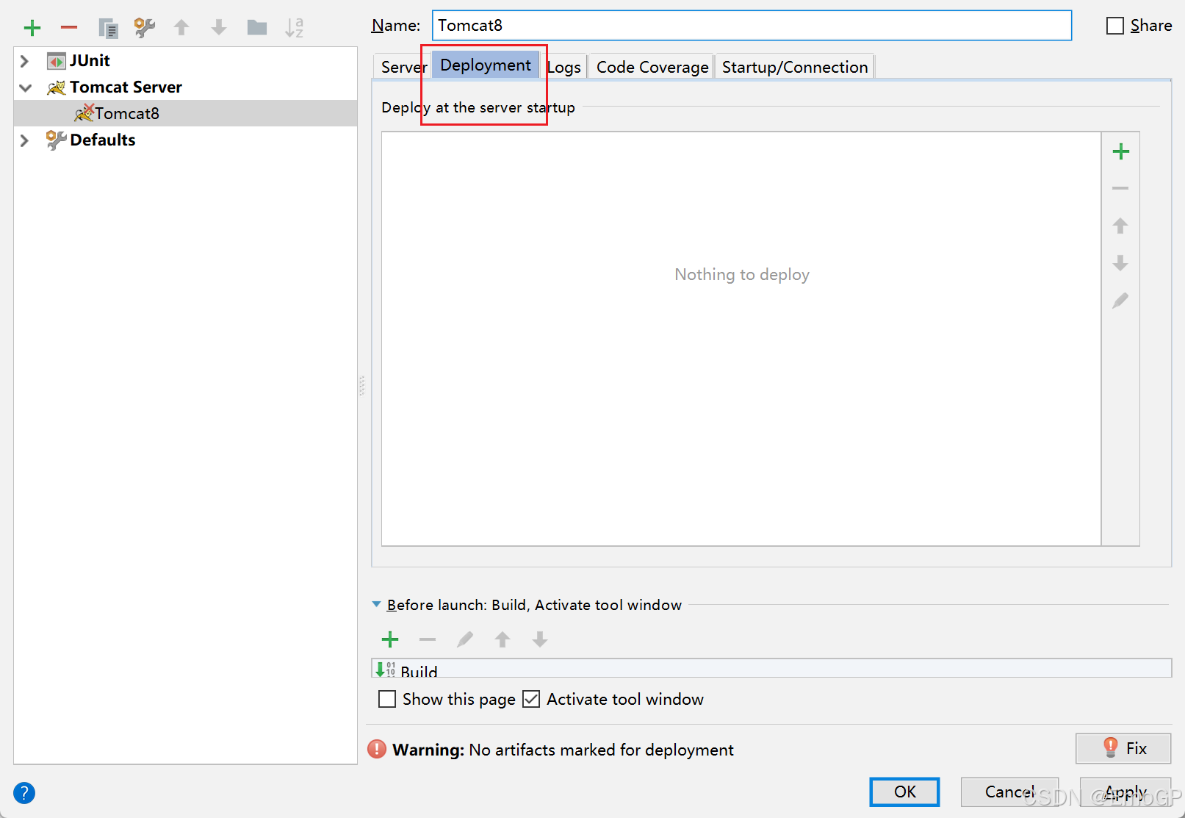Viewport: 1185px width, 818px height.
Task: Sort configurations alphabetically
Action: pyautogui.click(x=294, y=28)
